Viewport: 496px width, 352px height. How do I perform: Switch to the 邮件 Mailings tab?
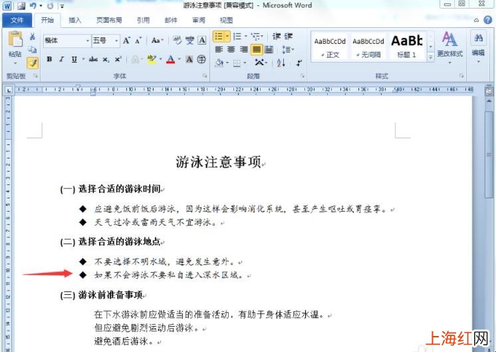pyautogui.click(x=171, y=20)
